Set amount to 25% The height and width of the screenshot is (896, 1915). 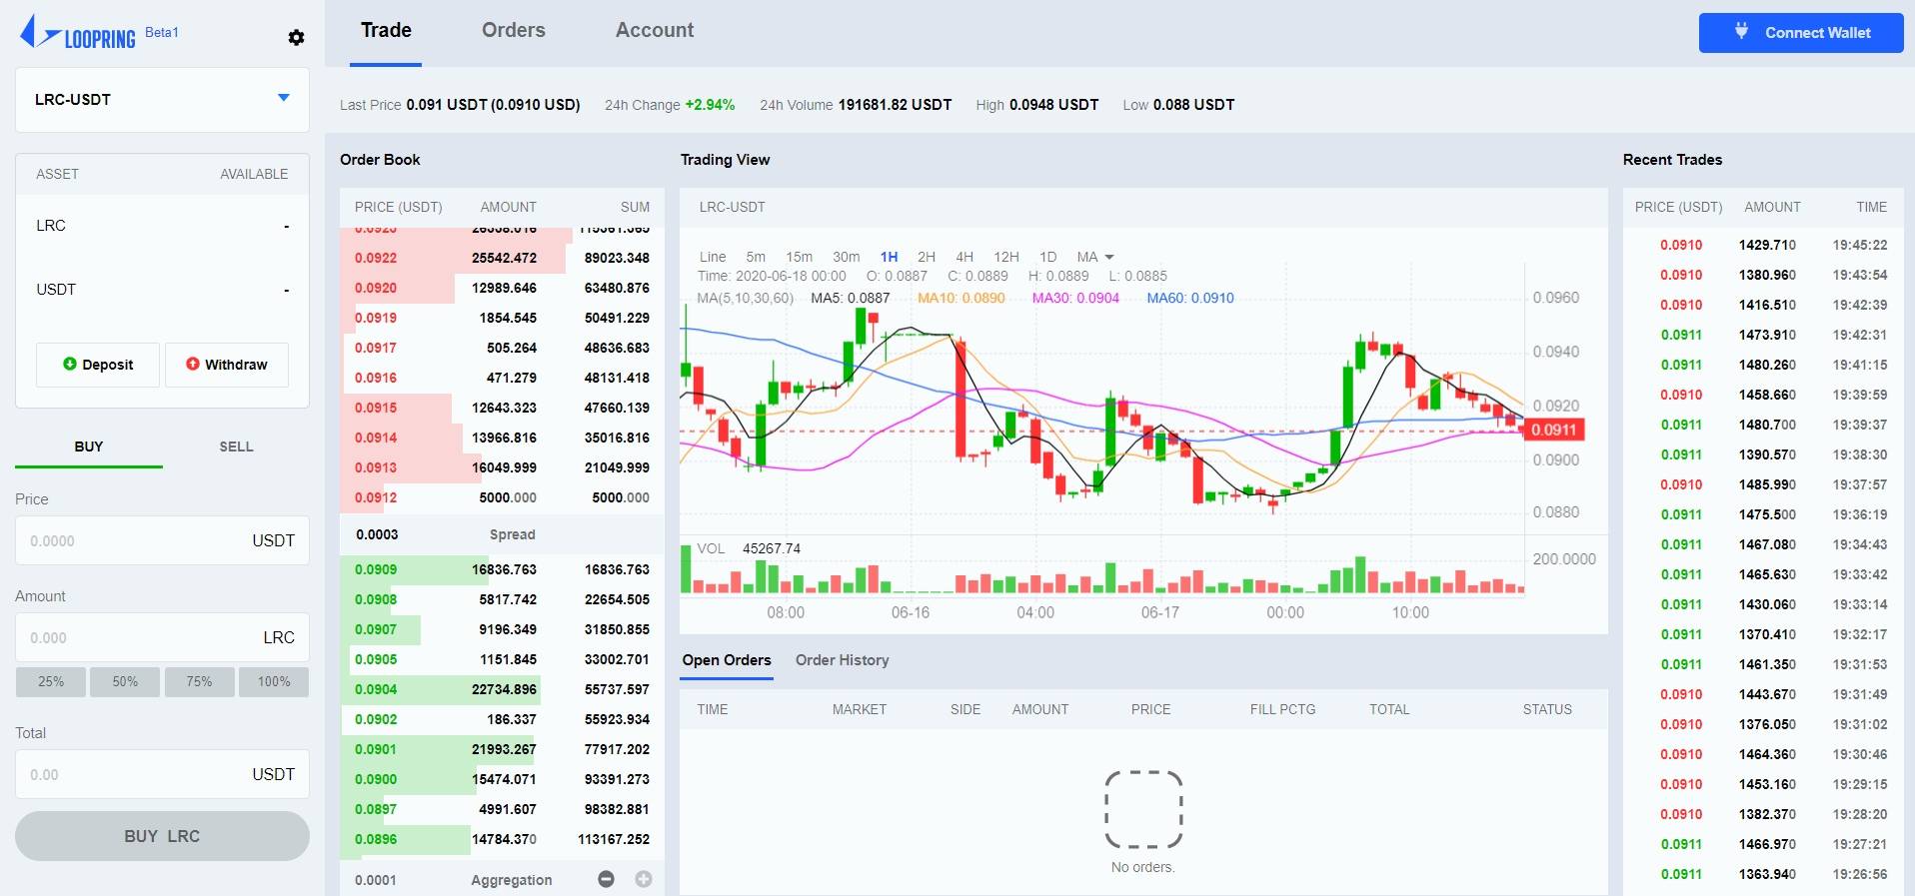tap(51, 681)
